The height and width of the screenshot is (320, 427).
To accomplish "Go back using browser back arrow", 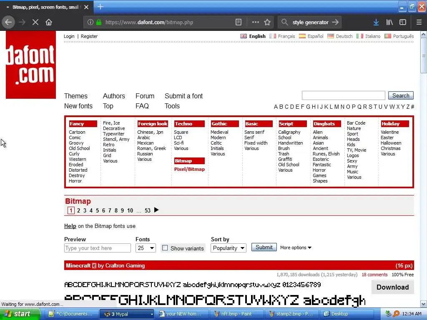I will pos(8,22).
